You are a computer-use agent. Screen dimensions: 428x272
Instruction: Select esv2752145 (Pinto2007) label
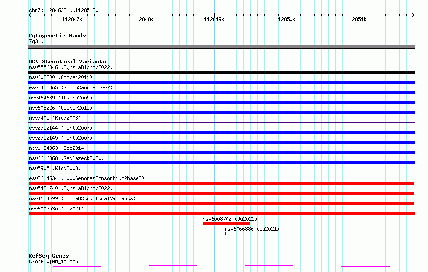[61, 138]
